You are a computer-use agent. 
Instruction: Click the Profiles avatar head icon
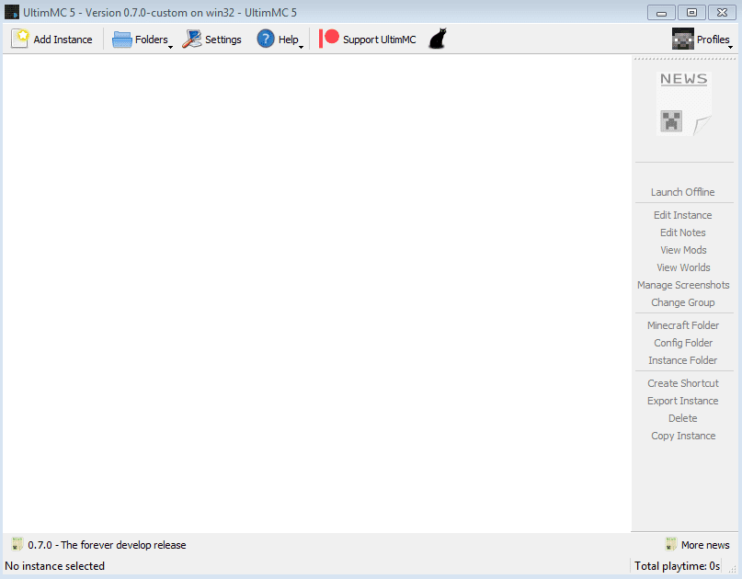(683, 39)
